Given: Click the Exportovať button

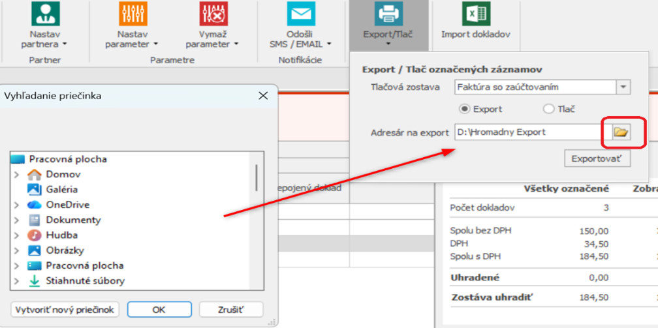Looking at the screenshot, I should coord(597,158).
